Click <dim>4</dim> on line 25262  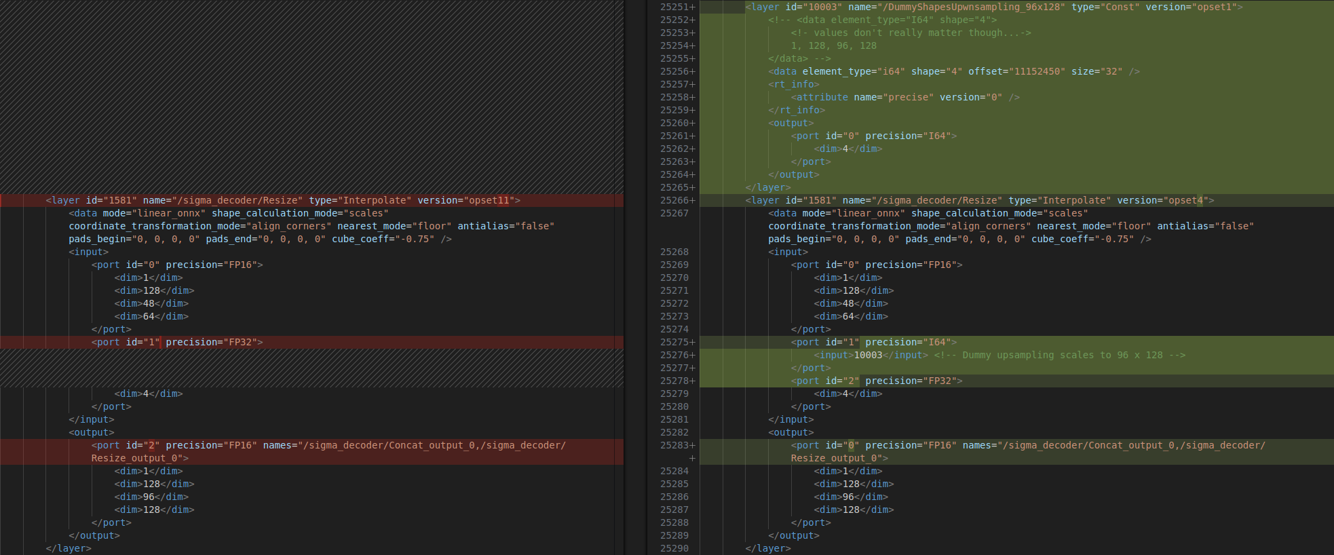coord(847,149)
